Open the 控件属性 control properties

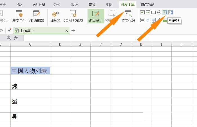click(112, 16)
